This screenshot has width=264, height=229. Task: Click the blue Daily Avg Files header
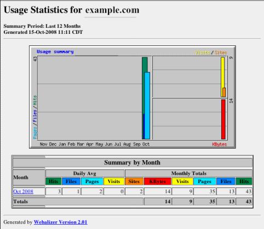(x=71, y=181)
